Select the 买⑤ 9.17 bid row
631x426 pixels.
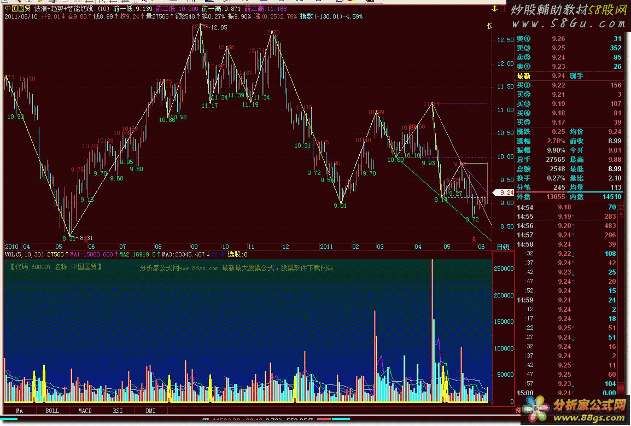[569, 122]
